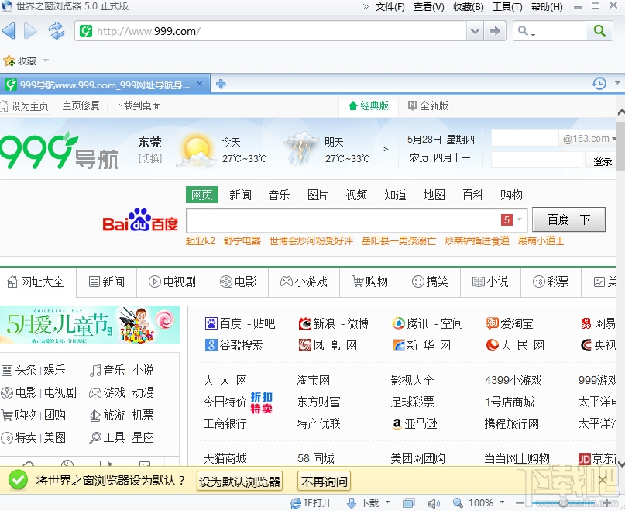Open 百度 - 贴吧 link
Viewport: 625px width, 511px height.
click(x=240, y=323)
